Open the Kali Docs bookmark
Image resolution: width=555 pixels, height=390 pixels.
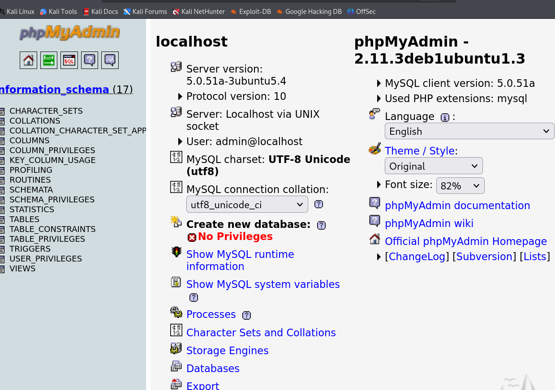[100, 12]
